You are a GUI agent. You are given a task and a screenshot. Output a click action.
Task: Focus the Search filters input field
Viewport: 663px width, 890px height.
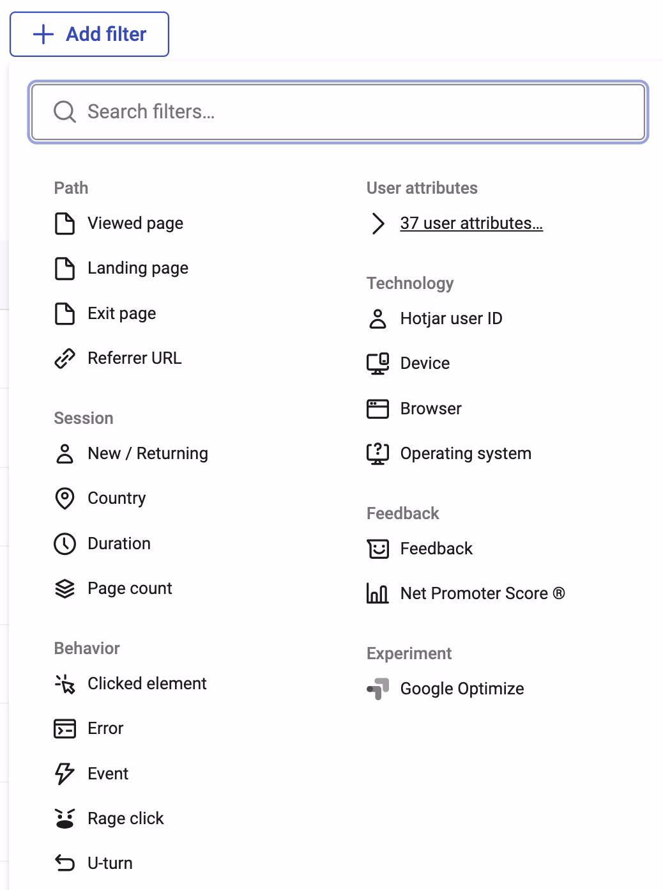339,112
